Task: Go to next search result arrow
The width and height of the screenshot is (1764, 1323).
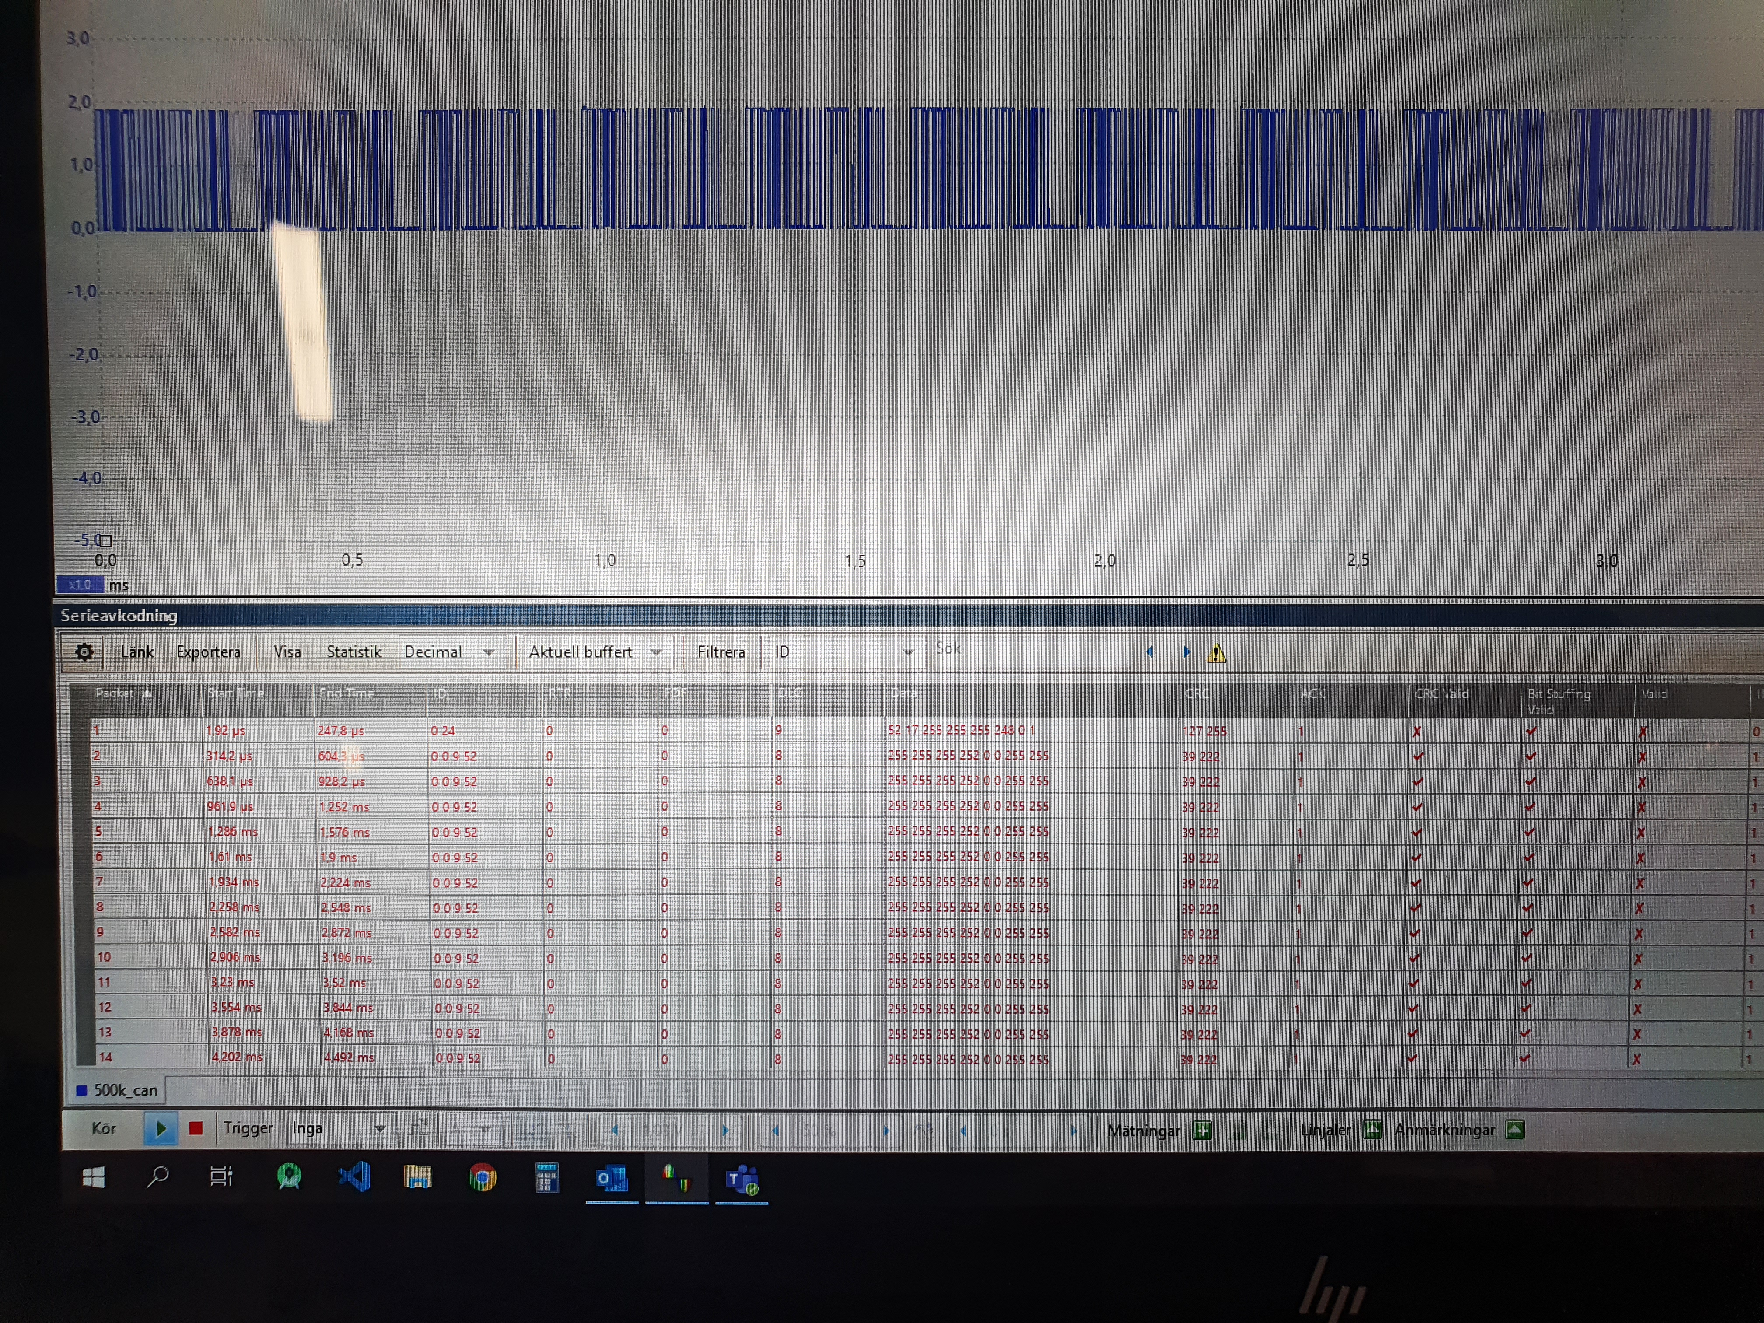Action: [x=1186, y=651]
